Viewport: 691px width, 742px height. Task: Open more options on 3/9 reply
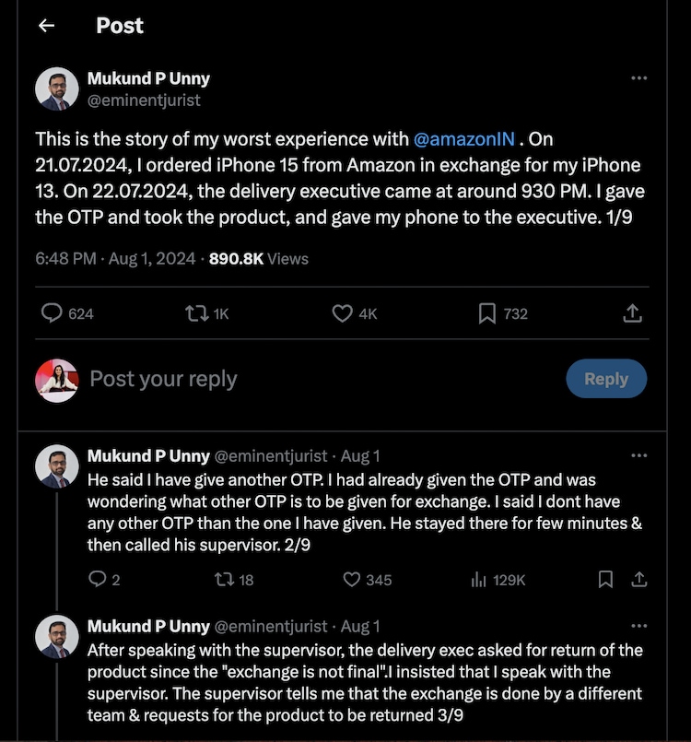click(638, 626)
